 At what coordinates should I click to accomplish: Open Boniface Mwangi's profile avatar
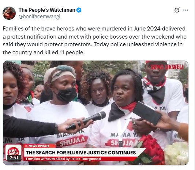tap(9, 13)
